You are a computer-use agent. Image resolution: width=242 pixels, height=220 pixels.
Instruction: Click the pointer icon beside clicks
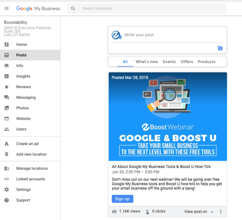[148, 212]
